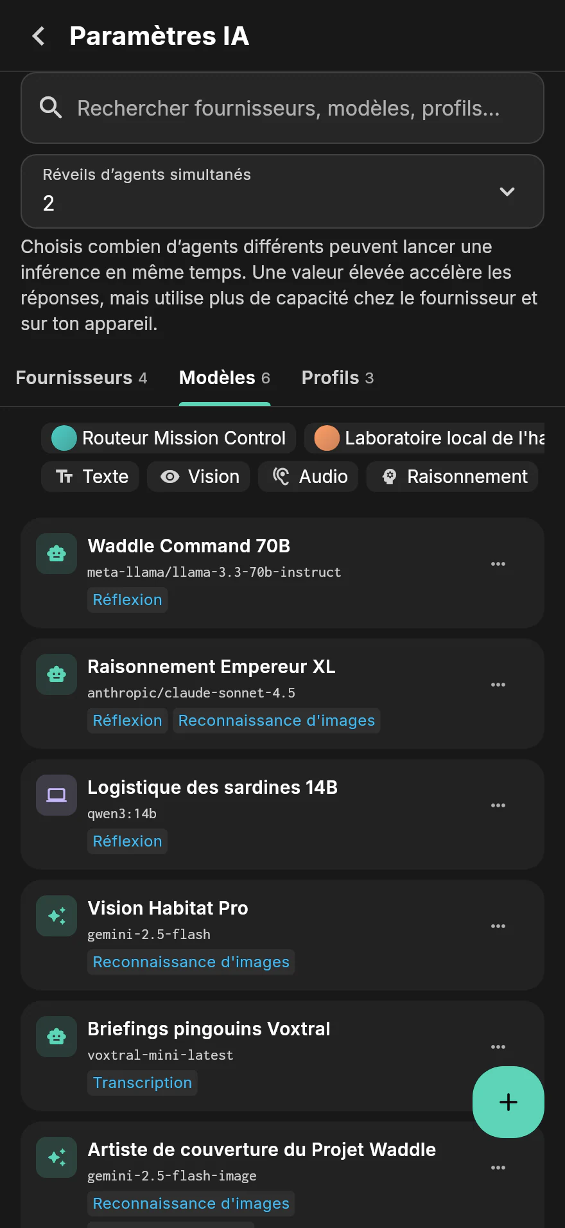The height and width of the screenshot is (1228, 565).
Task: Add a new model with the plus button
Action: [x=509, y=1102]
